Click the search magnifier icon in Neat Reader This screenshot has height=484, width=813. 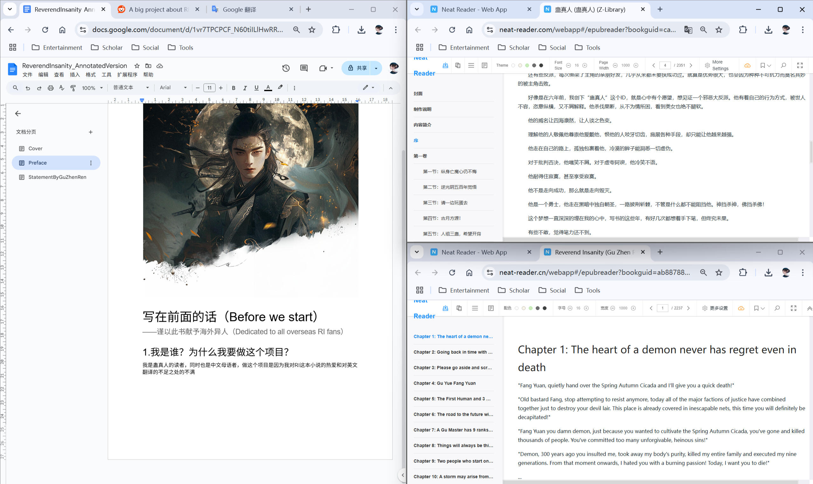783,65
